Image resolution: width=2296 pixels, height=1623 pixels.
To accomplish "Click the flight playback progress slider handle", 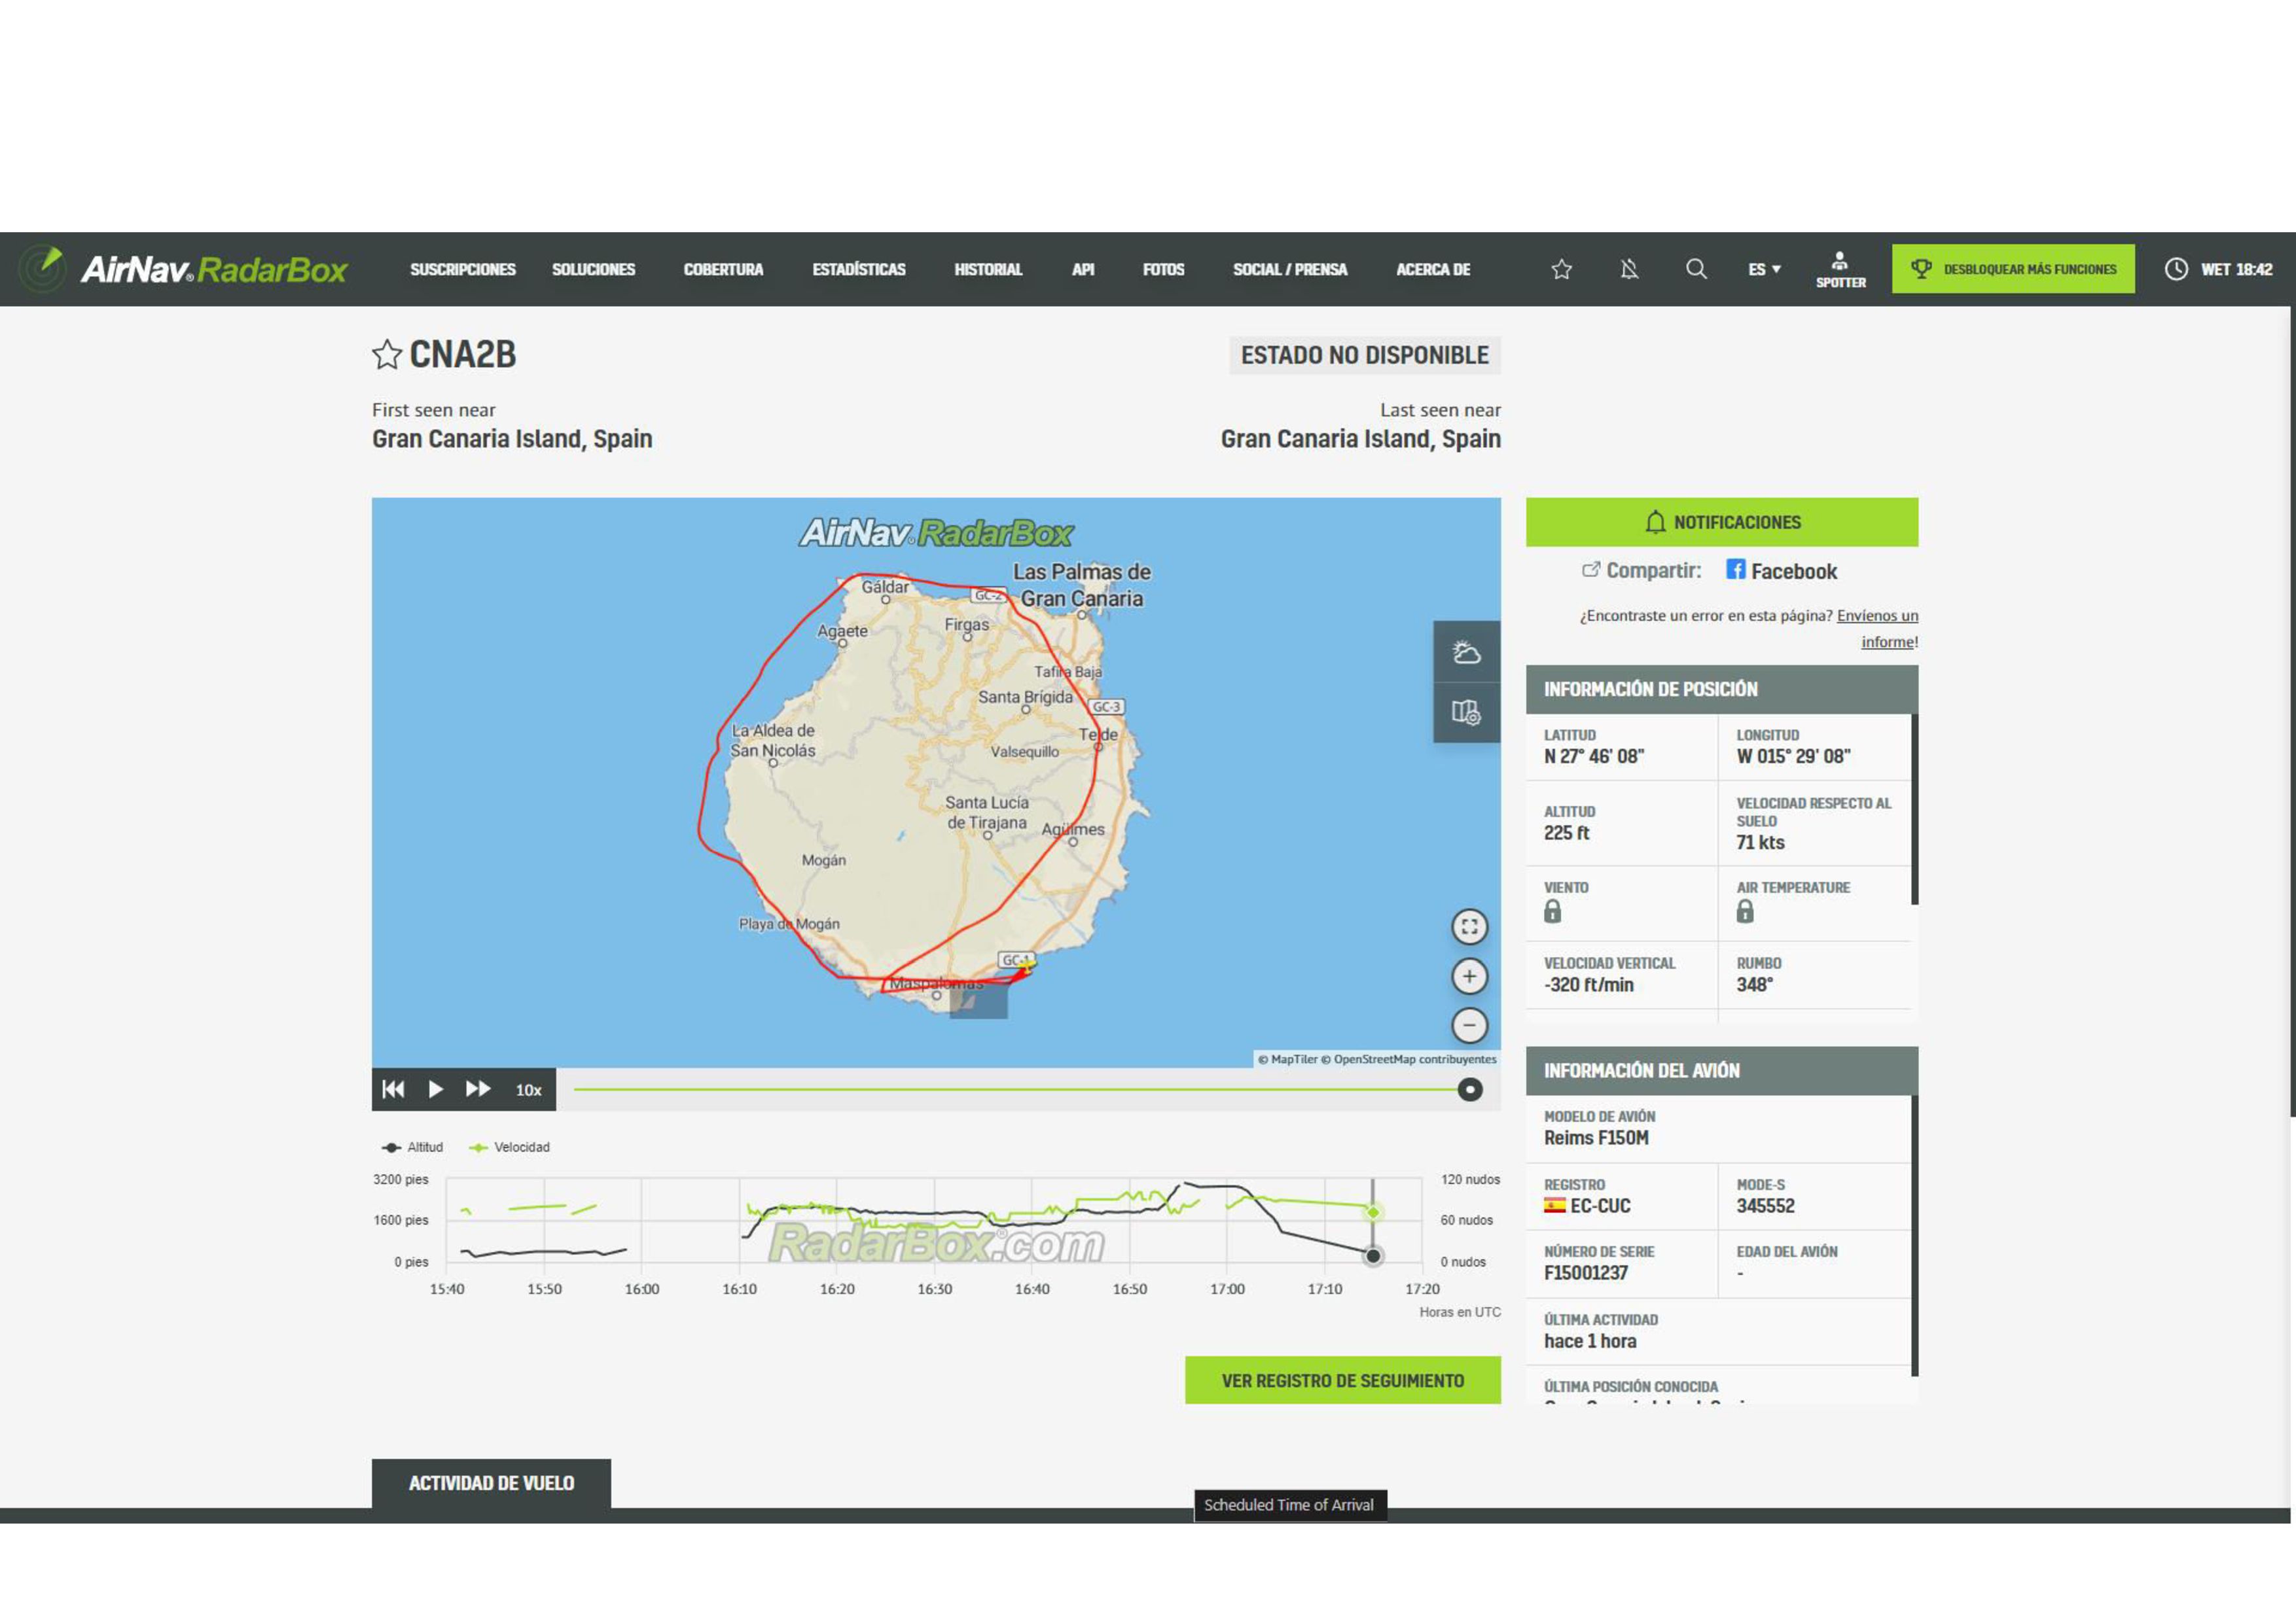I will click(x=1469, y=1089).
